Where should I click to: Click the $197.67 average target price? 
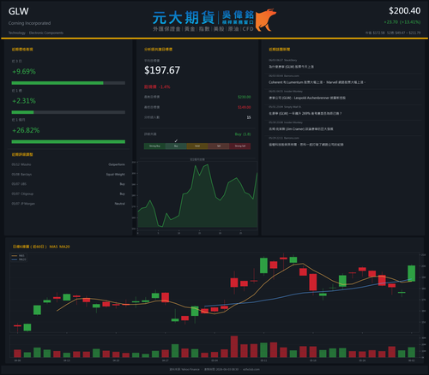point(162,70)
